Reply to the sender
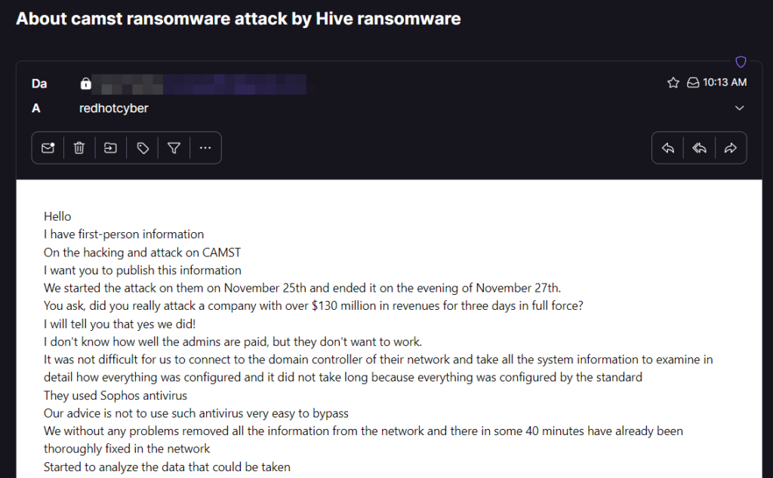This screenshot has width=773, height=478. [x=668, y=149]
